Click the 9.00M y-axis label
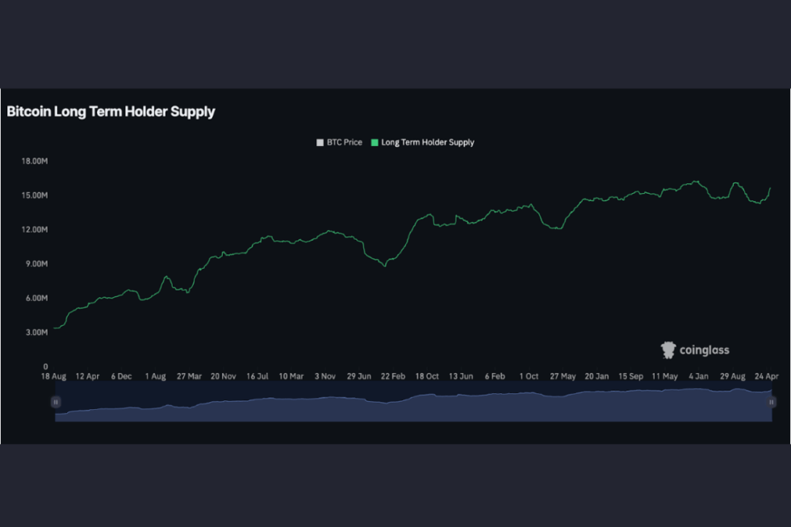Screen dimensions: 791x527 36,264
